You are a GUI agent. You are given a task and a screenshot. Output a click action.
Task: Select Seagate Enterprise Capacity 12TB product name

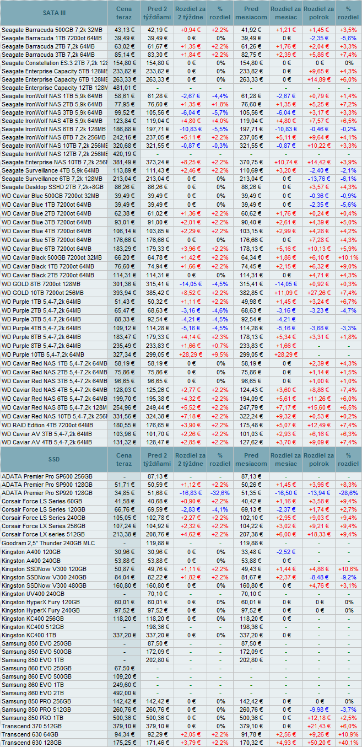(55, 88)
